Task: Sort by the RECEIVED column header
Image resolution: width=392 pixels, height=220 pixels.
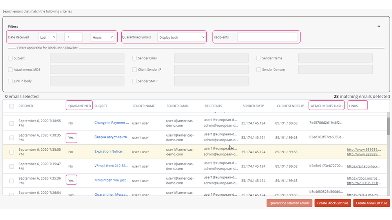Action: 26,106
